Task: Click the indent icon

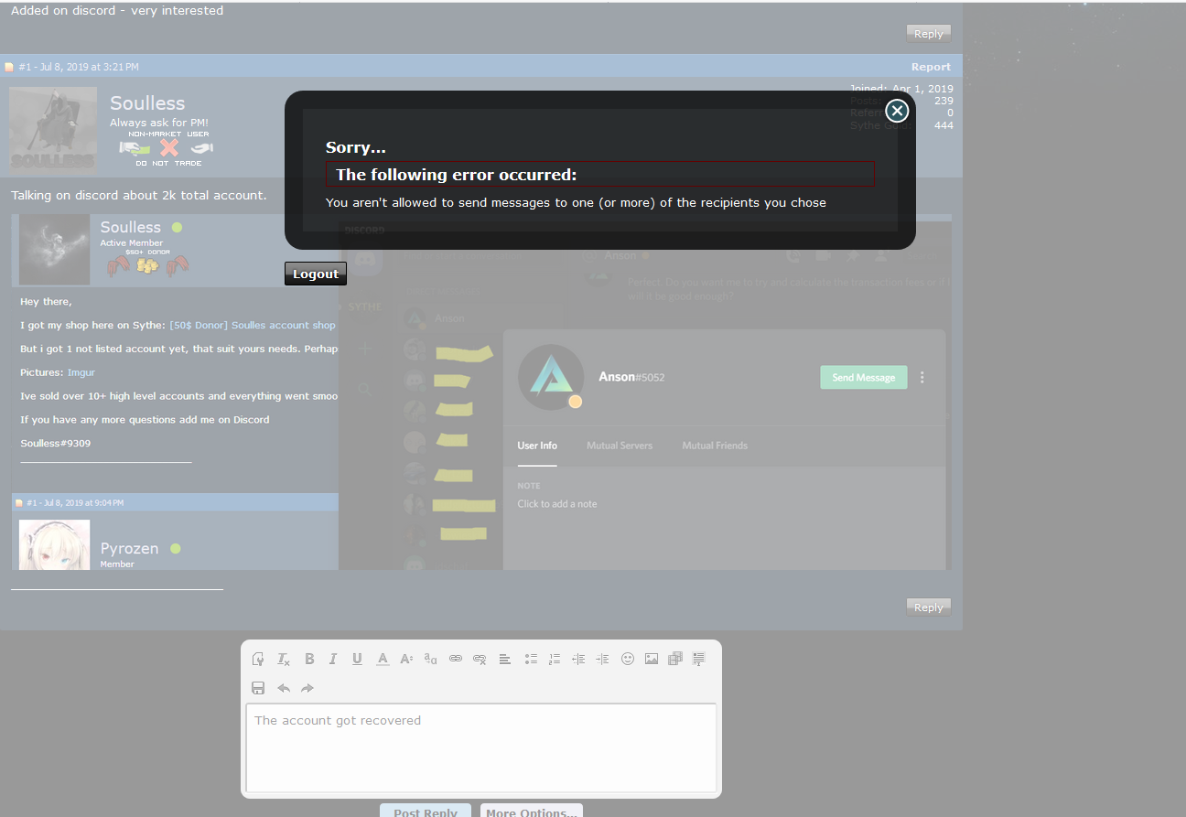Action: (602, 659)
